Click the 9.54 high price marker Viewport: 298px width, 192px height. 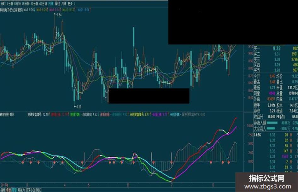(x=58, y=15)
